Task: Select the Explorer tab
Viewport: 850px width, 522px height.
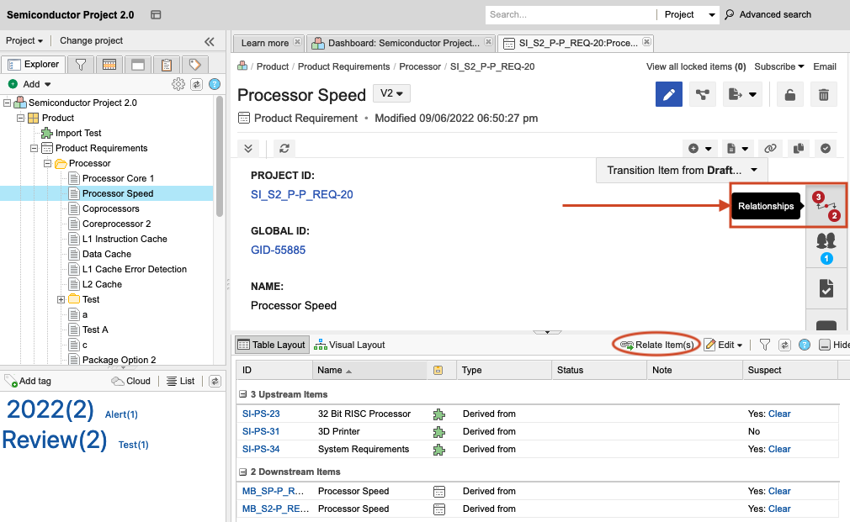Action: click(34, 65)
